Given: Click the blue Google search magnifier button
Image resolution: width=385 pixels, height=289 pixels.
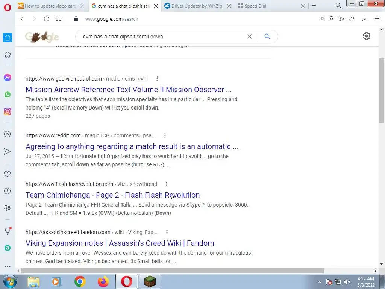Looking at the screenshot, I should [267, 37].
